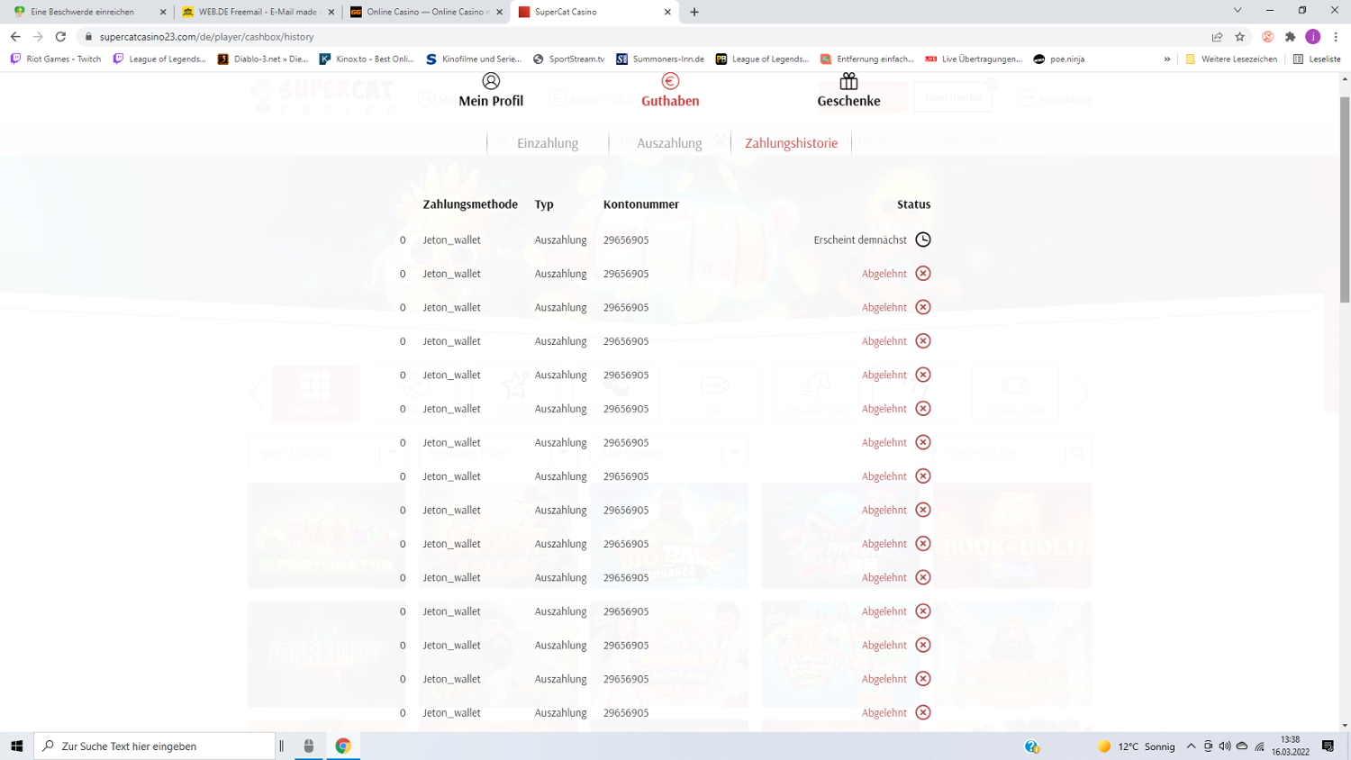Open the Chrome extensions puzzle icon
The image size is (1351, 760).
tap(1290, 37)
